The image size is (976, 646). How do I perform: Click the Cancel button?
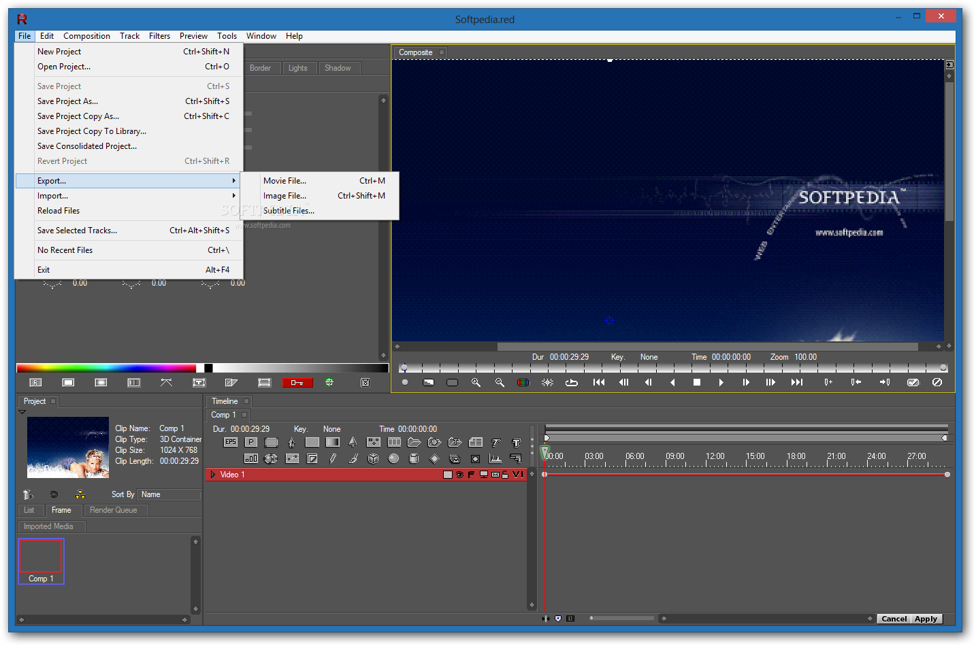(x=894, y=619)
